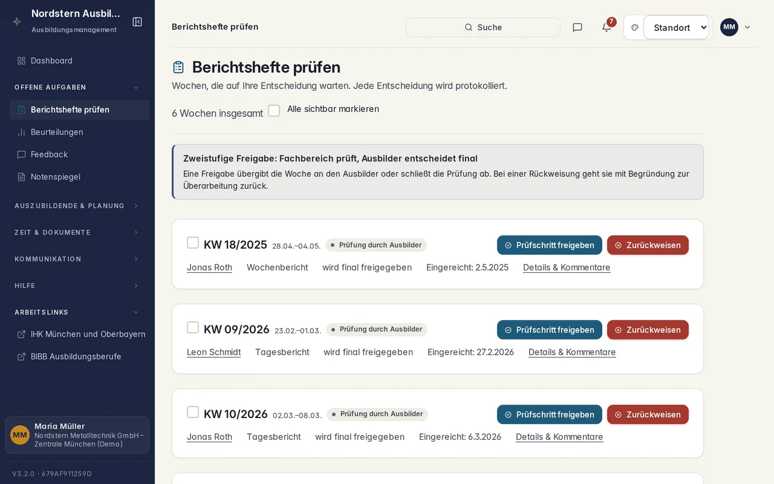Open theme palette icon next to Standort
The width and height of the screenshot is (774, 484).
pyautogui.click(x=635, y=27)
